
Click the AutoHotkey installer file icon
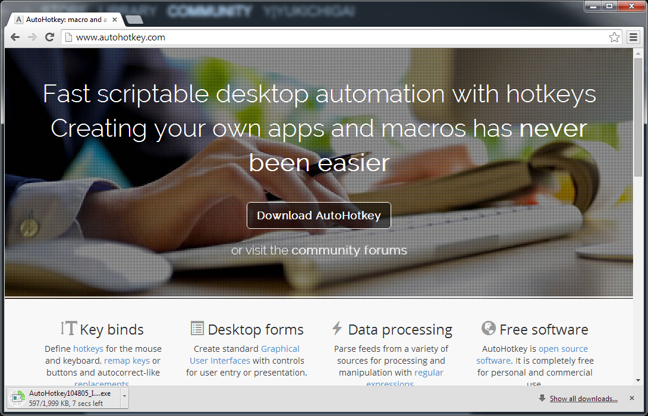(17, 398)
